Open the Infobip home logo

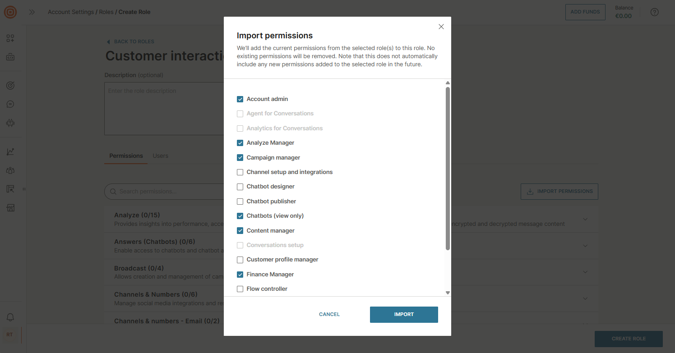pos(10,12)
